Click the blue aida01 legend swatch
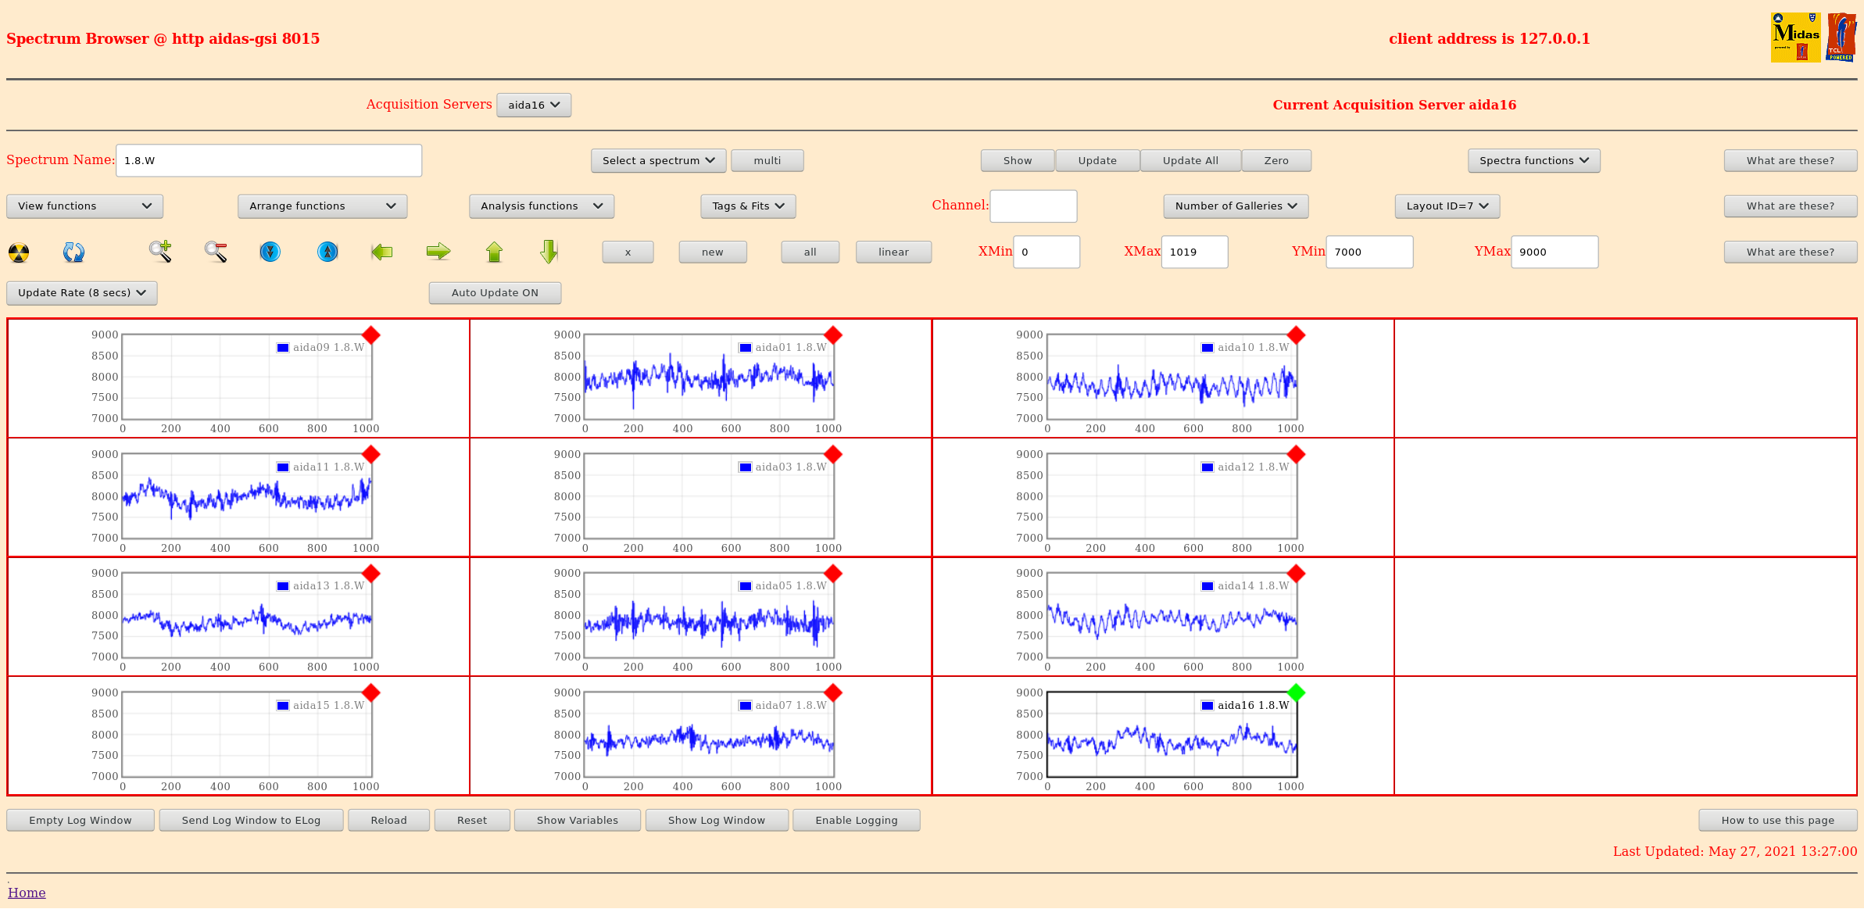Screen dimensions: 1864x909 (746, 348)
